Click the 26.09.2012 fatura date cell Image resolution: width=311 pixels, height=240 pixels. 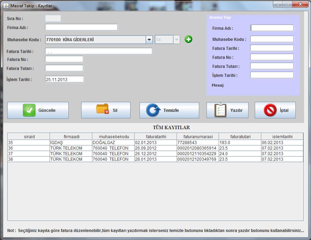click(x=156, y=148)
